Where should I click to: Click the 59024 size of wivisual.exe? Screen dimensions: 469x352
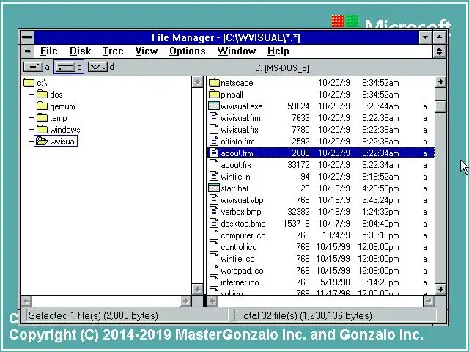(298, 106)
